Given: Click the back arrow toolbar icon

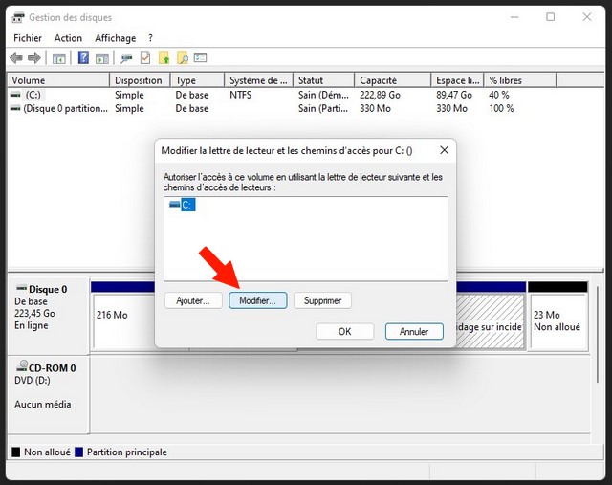Looking at the screenshot, I should point(16,57).
